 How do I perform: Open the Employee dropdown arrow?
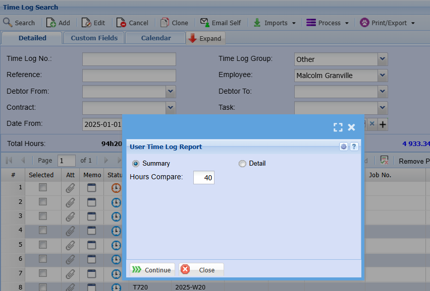tap(383, 75)
